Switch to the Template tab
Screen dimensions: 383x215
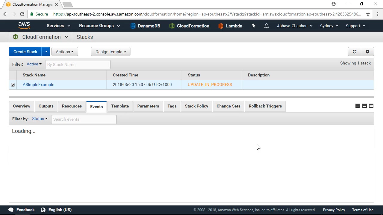click(x=120, y=106)
